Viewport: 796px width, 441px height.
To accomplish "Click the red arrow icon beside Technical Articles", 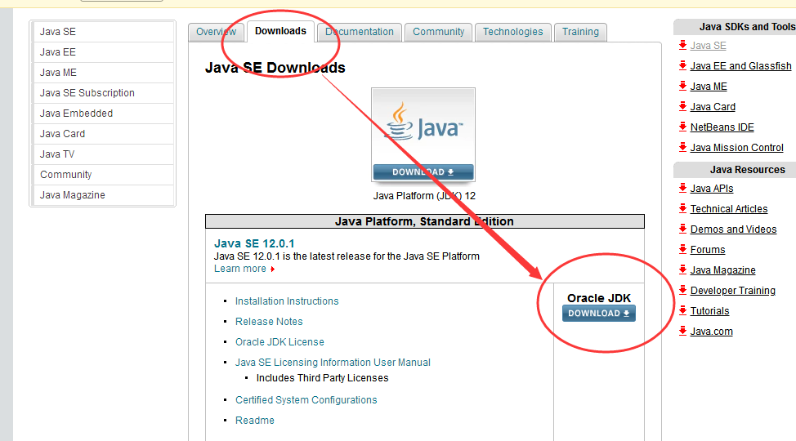I will (x=682, y=208).
